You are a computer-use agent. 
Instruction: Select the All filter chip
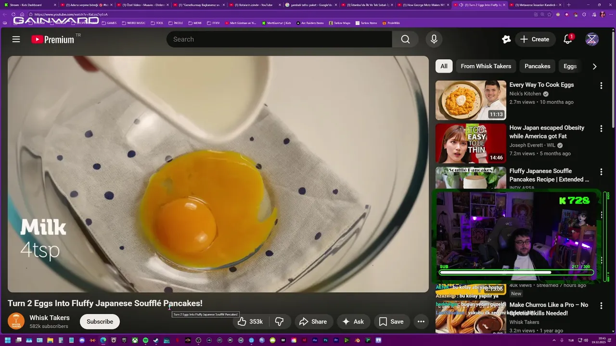pos(444,66)
